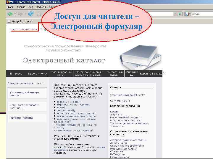Screen dimensions: 213x159
Task: Reload the page with the blue refresh icon
Action: pyautogui.click(x=31, y=14)
